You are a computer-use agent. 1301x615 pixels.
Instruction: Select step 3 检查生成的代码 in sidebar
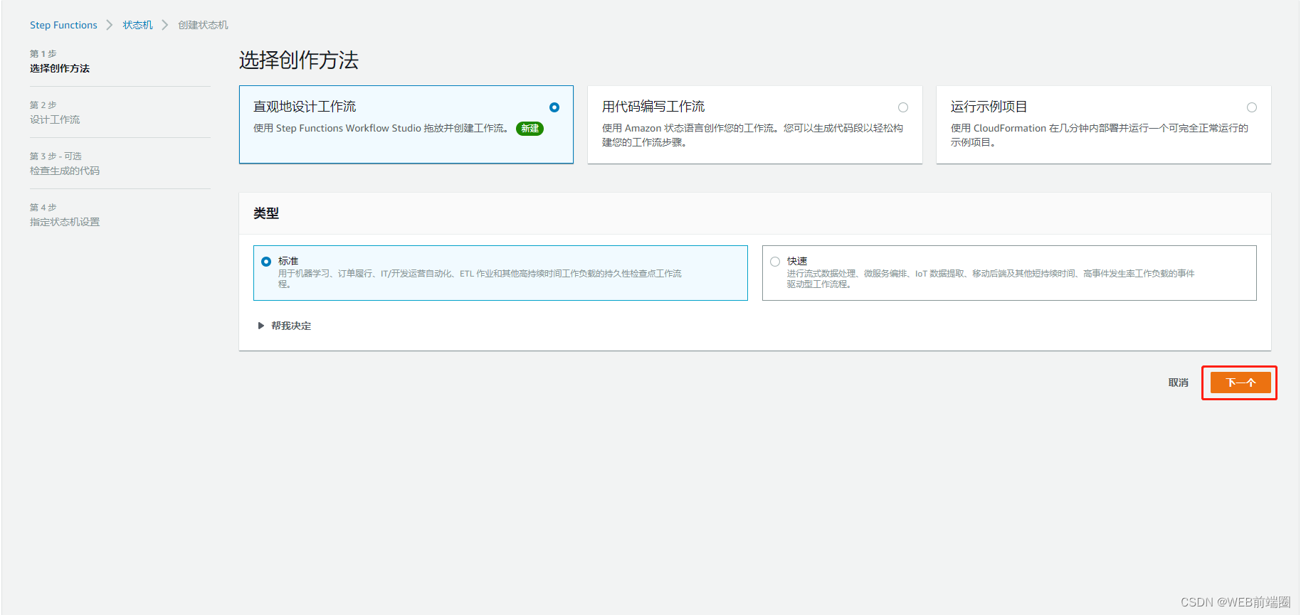coord(65,171)
